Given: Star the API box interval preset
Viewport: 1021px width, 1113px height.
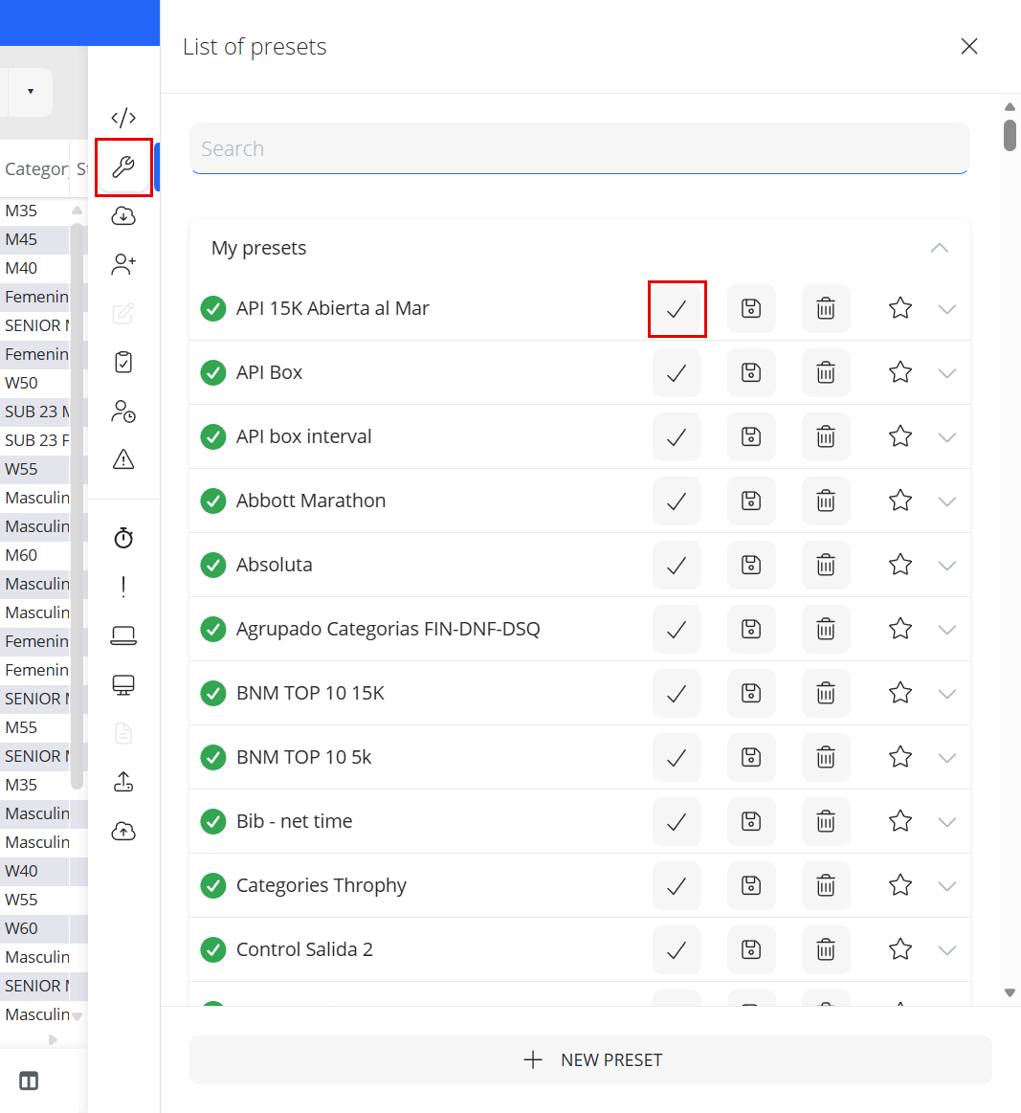Looking at the screenshot, I should [x=900, y=435].
